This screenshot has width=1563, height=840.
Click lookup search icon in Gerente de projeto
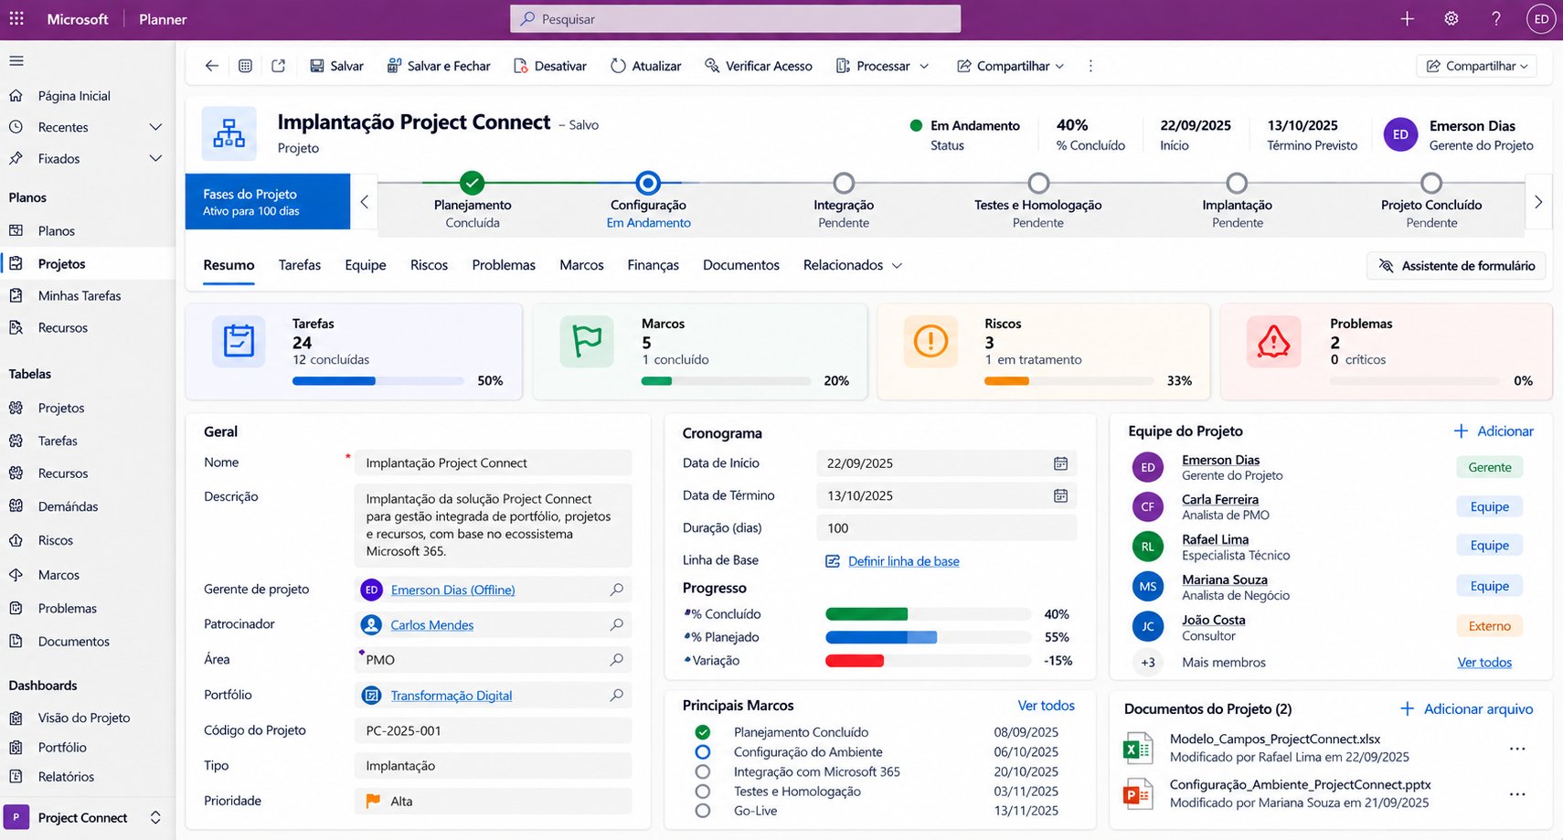pyautogui.click(x=617, y=590)
